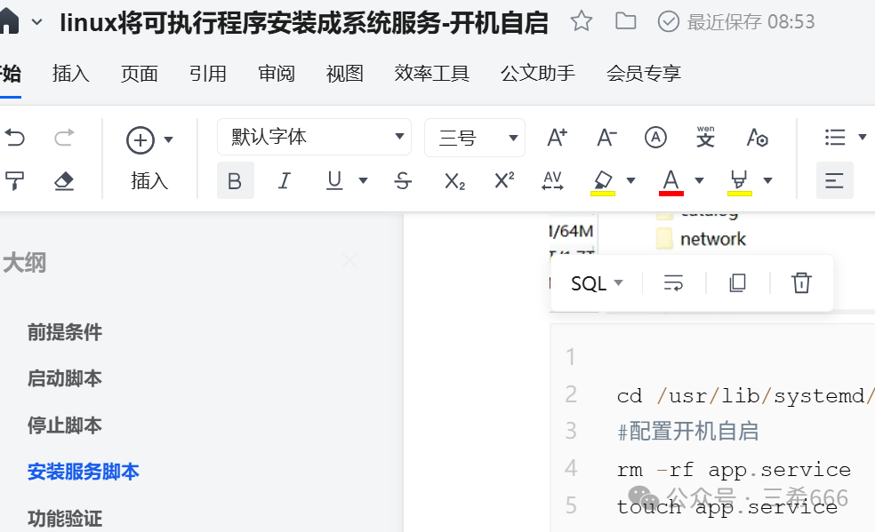Go to 启动脚本 outline heading
The image size is (875, 532).
65,379
